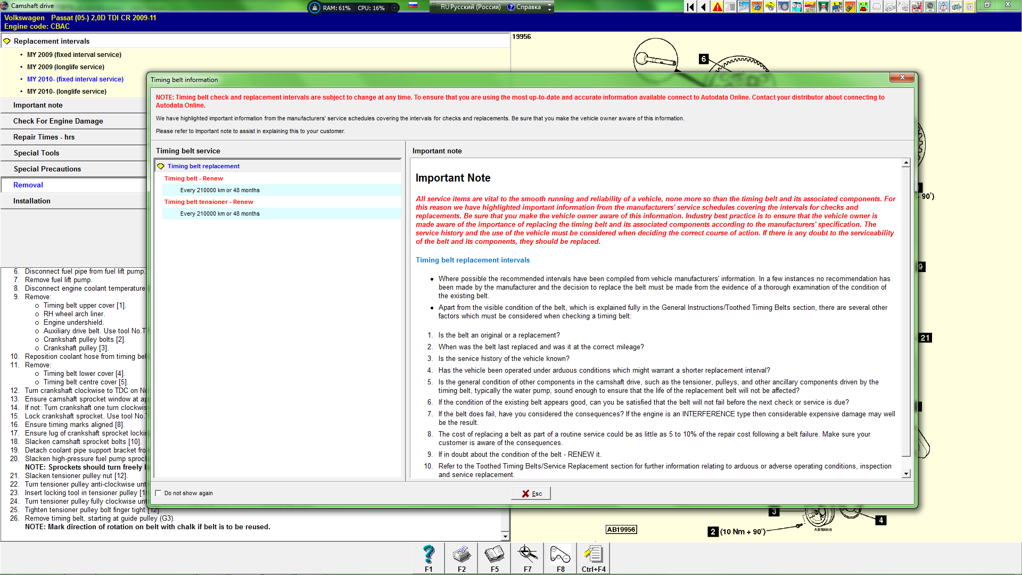
Task: Open the crossed wrenches service icon
Action: pos(744,7)
